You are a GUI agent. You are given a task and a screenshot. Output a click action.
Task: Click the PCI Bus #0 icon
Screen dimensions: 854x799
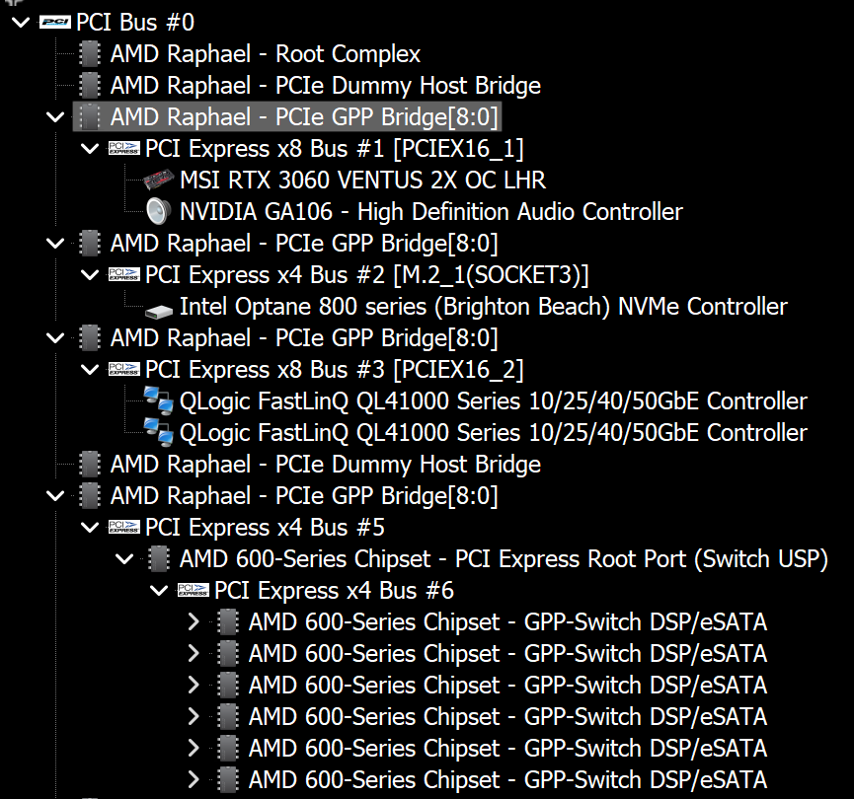click(55, 22)
